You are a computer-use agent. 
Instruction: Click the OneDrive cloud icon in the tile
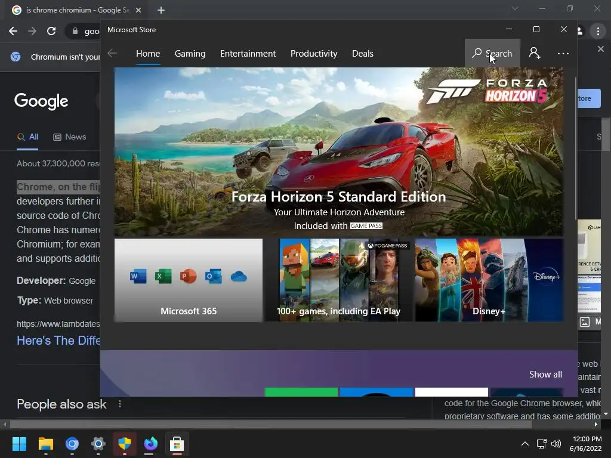click(239, 277)
